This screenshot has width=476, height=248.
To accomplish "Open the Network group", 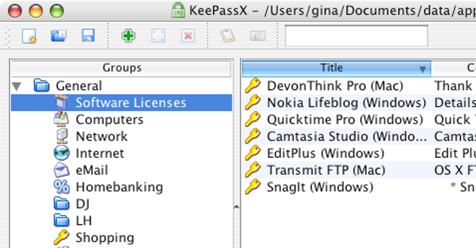I will pyautogui.click(x=101, y=136).
